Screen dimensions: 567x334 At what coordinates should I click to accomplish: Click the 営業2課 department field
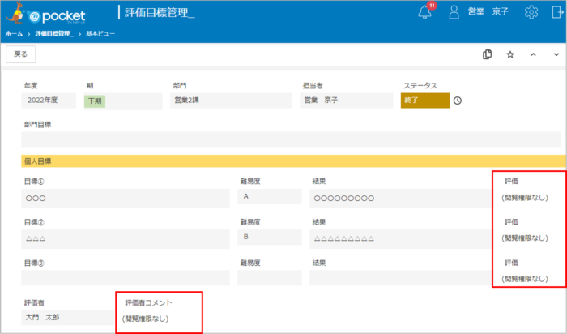point(231,101)
